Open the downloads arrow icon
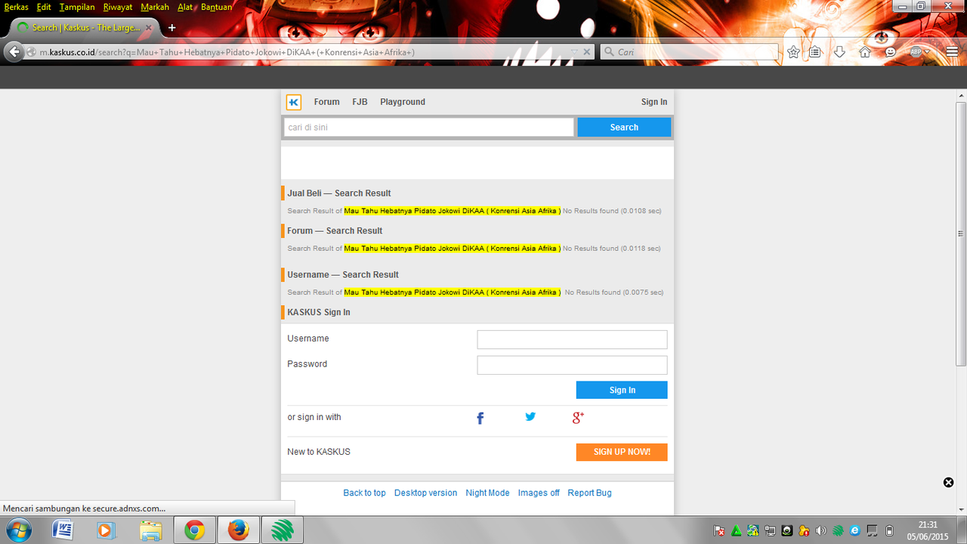The width and height of the screenshot is (967, 544). point(839,52)
